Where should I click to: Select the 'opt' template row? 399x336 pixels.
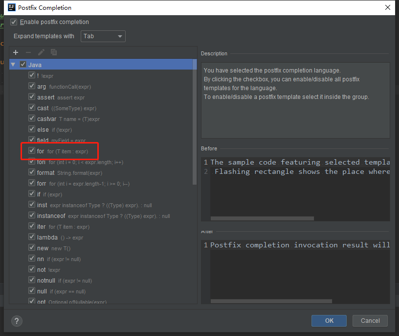[x=101, y=301]
